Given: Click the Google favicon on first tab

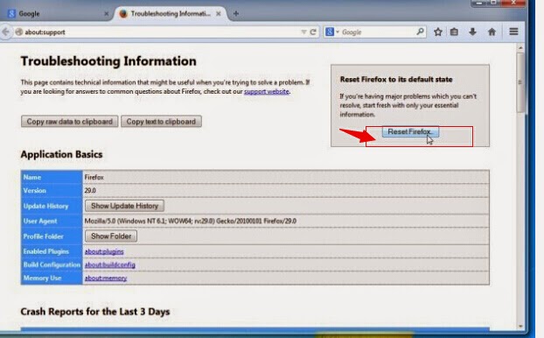Looking at the screenshot, I should coord(11,13).
